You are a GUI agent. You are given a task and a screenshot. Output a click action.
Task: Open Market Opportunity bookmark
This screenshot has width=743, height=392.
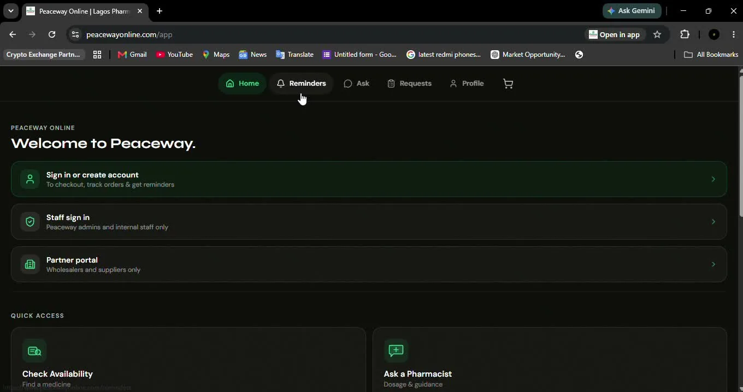528,55
